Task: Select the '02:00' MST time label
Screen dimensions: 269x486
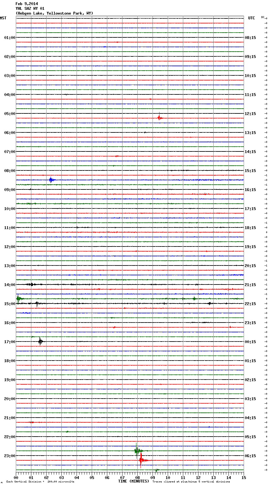Action: (x=10, y=57)
